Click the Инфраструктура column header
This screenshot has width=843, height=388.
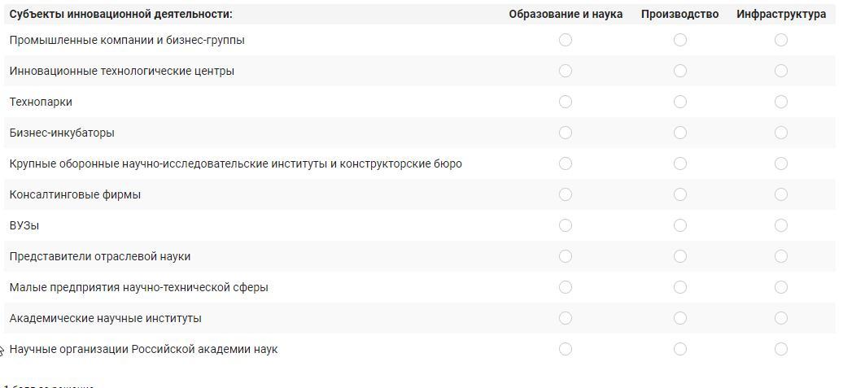pos(781,14)
